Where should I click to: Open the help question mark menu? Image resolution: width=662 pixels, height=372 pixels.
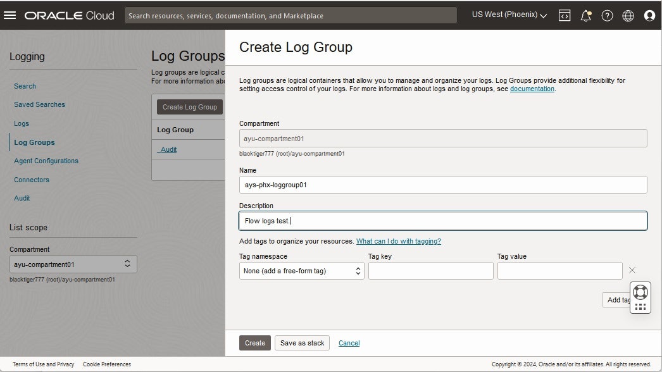click(x=607, y=16)
